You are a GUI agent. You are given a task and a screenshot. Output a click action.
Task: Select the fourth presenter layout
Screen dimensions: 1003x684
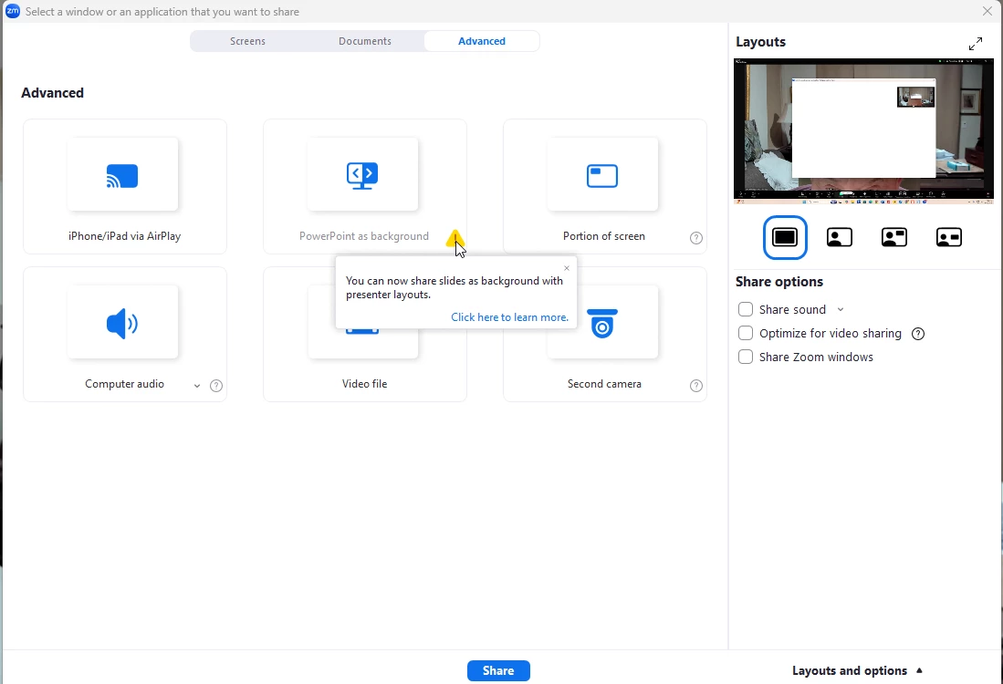[x=948, y=237]
